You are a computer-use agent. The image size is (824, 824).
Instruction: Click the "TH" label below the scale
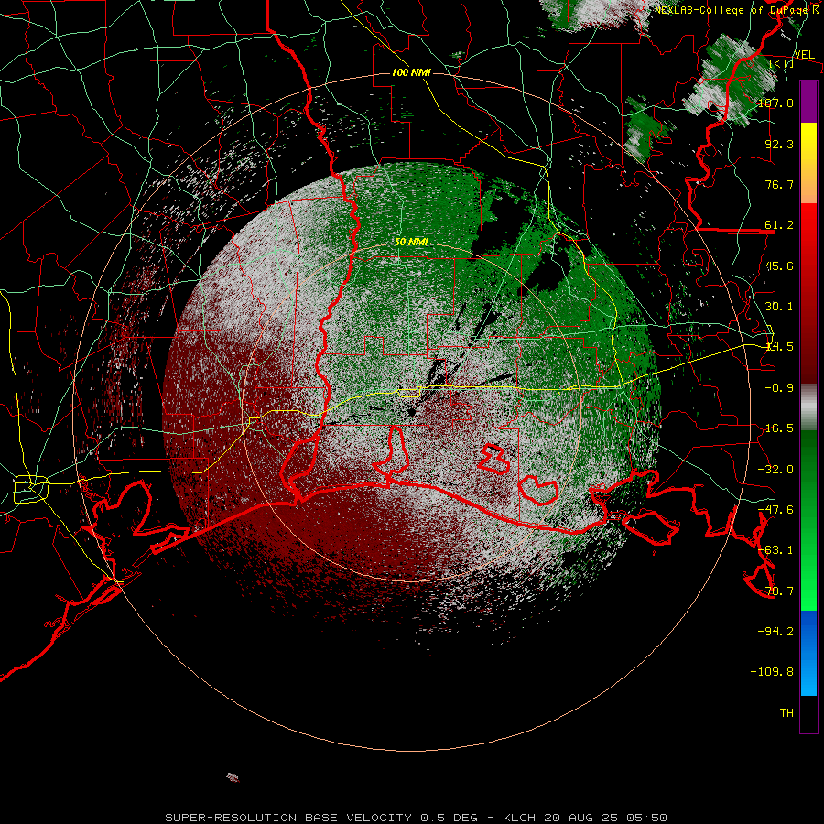click(x=786, y=713)
